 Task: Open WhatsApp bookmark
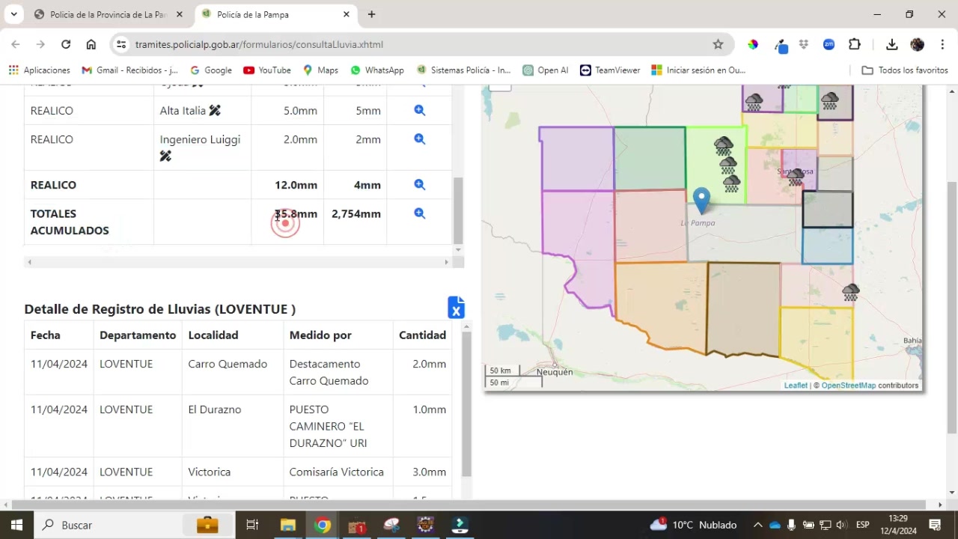tap(377, 70)
